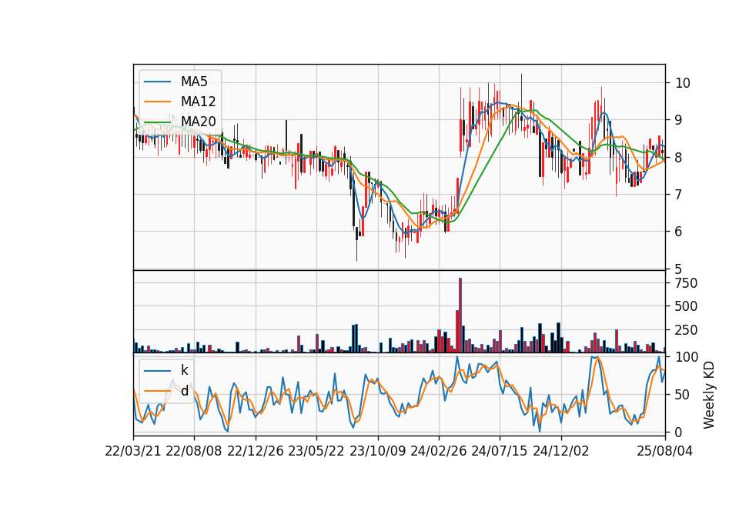
Task: Click the price axis value 9
Action: tap(679, 120)
